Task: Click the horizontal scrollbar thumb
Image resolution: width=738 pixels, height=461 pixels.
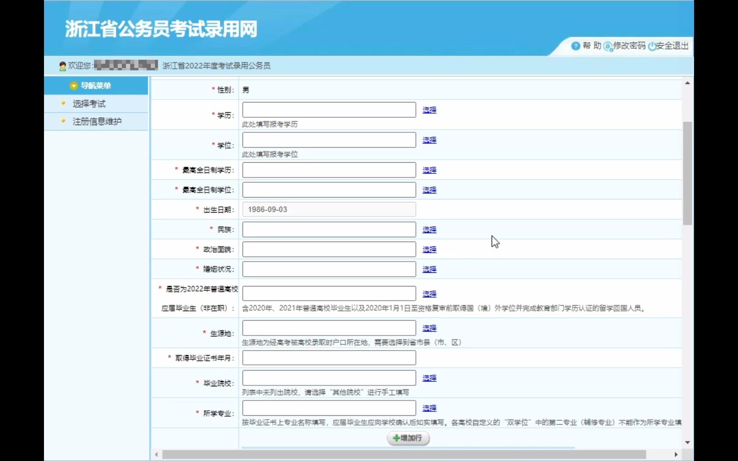Action: (404, 455)
